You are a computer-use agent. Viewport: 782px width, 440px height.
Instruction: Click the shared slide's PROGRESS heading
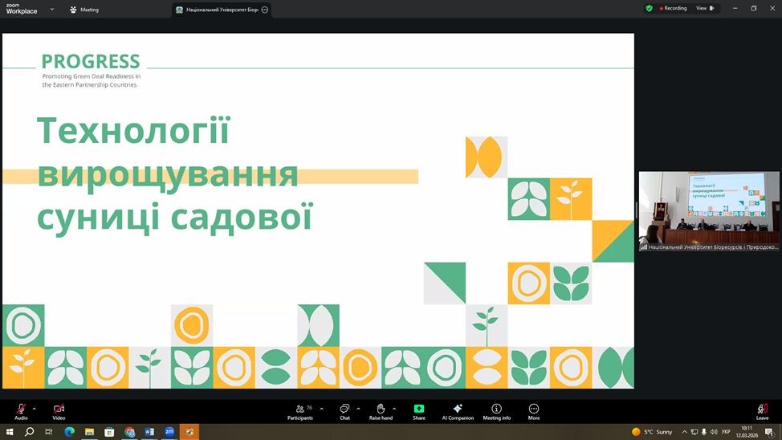(90, 61)
